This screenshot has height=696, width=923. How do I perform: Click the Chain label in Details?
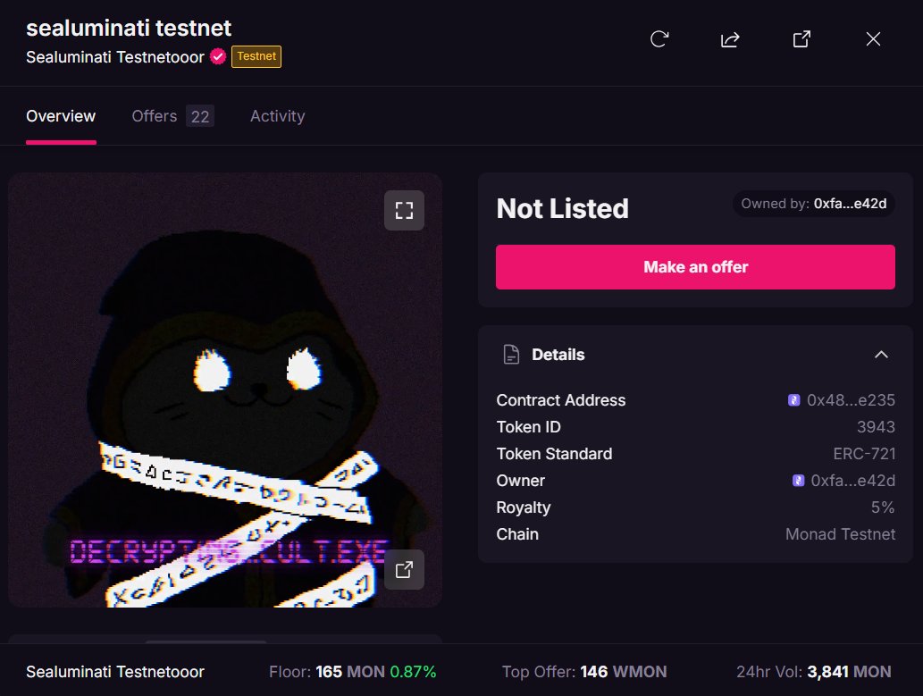pyautogui.click(x=517, y=534)
